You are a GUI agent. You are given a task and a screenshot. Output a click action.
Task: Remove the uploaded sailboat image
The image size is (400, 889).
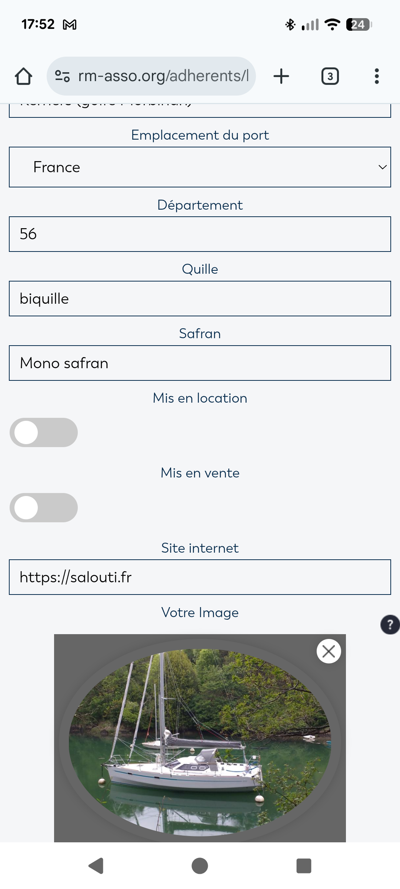[329, 651]
